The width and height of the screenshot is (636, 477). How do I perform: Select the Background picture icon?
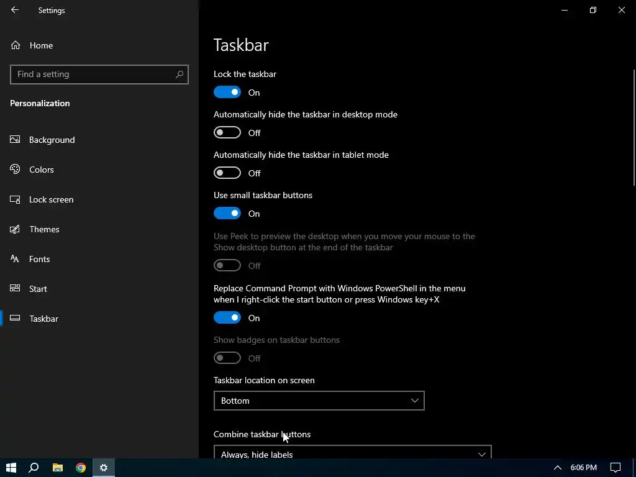(x=15, y=140)
